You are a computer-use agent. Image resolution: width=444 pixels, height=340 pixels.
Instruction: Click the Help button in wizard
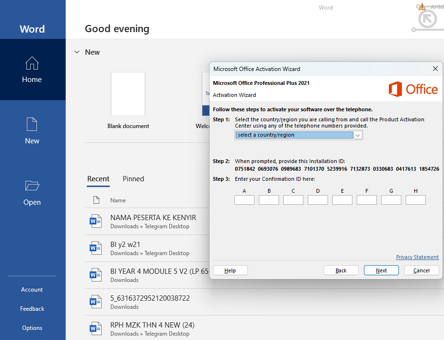tap(230, 270)
